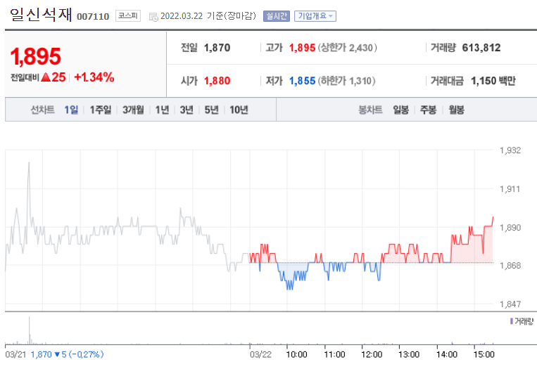Click the 03/22 date axis label
This screenshot has height=369, width=537.
pyautogui.click(x=260, y=354)
